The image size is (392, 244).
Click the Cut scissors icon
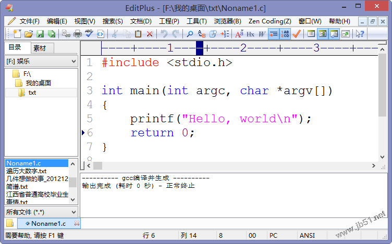tap(115, 34)
